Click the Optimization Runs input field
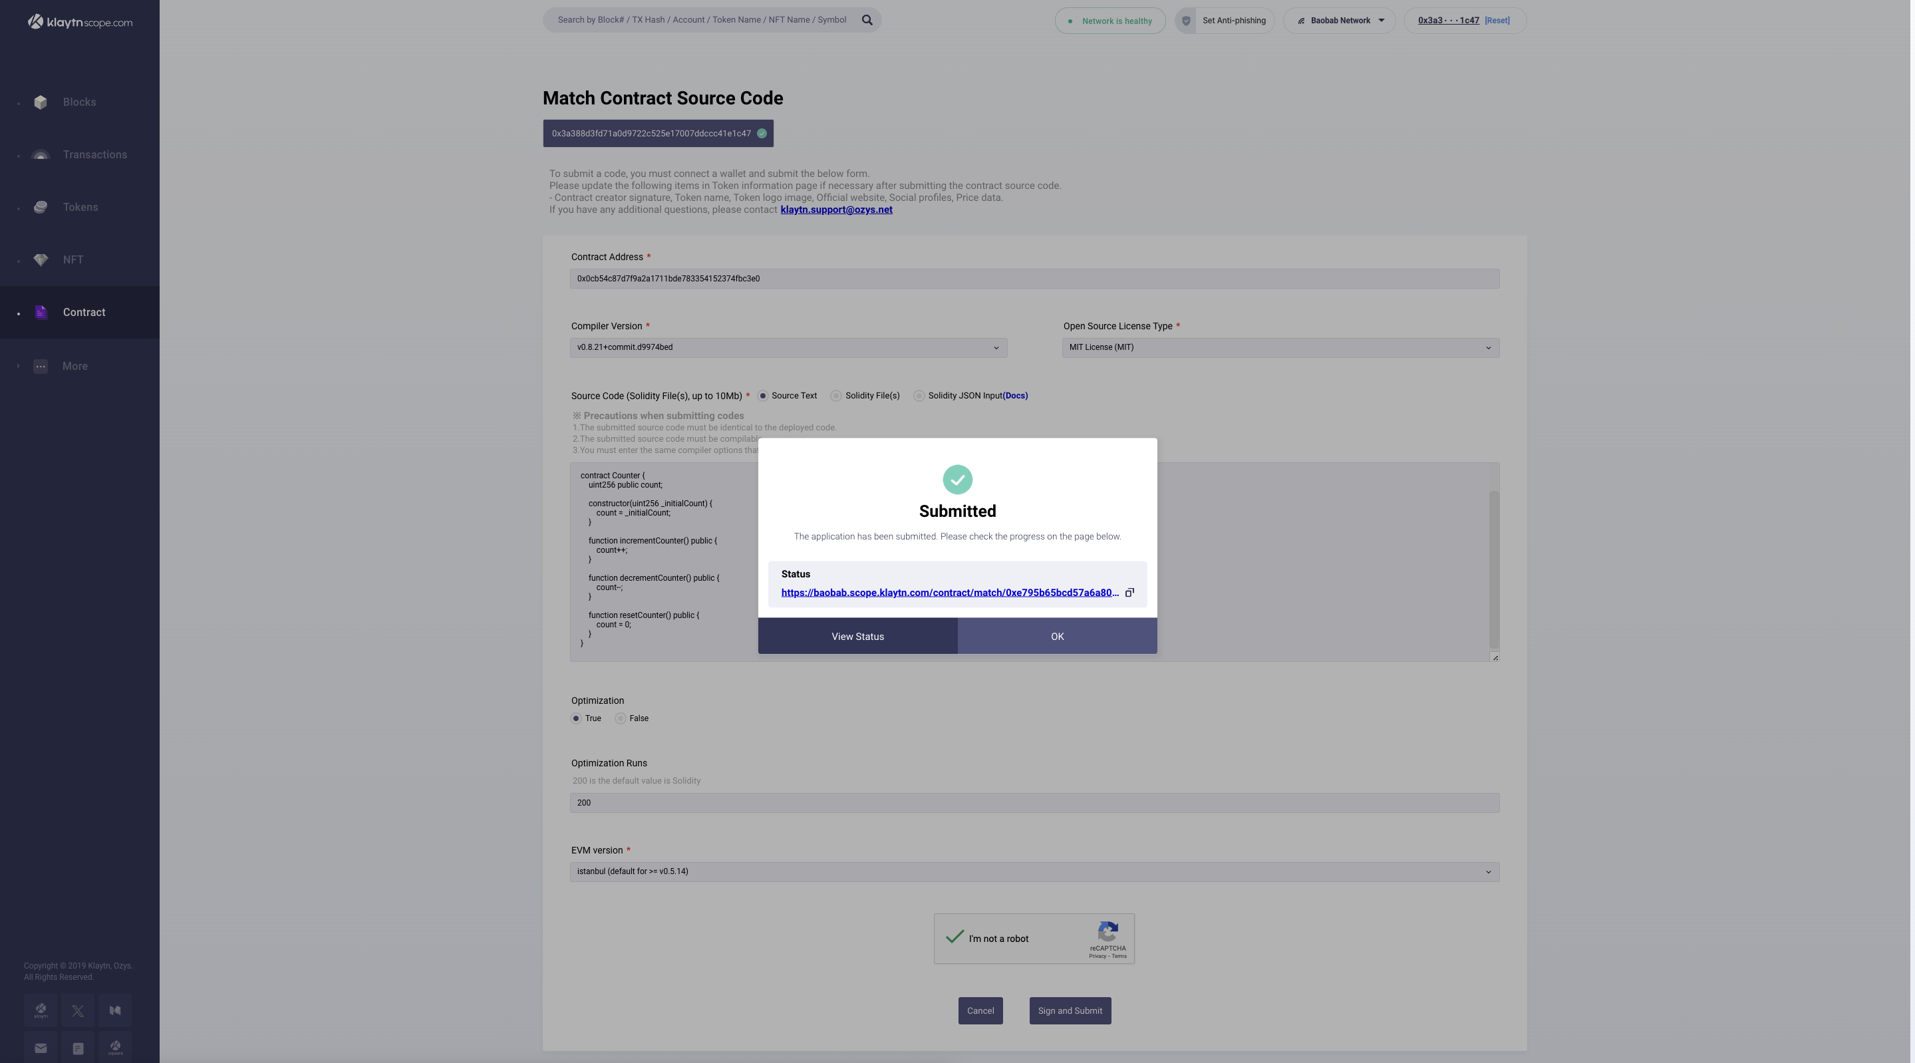Screen dimensions: 1915x1063 [x=1033, y=803]
